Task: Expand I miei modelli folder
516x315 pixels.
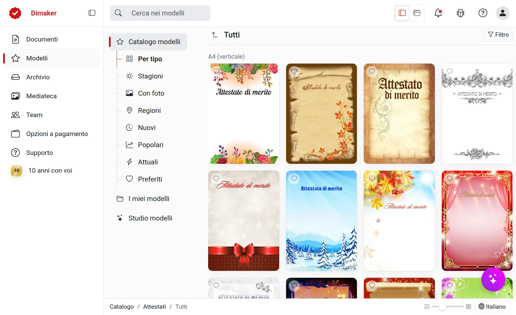Action: (x=148, y=199)
